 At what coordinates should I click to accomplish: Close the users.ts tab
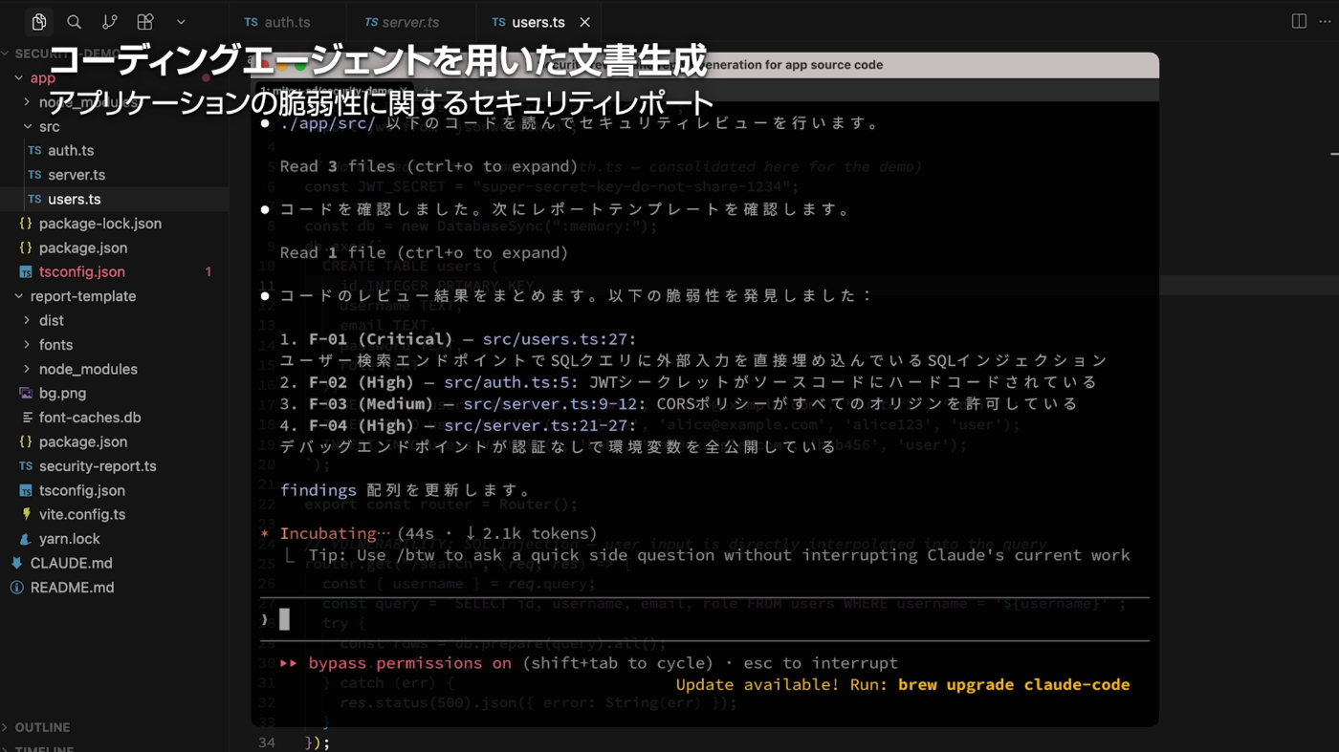584,22
